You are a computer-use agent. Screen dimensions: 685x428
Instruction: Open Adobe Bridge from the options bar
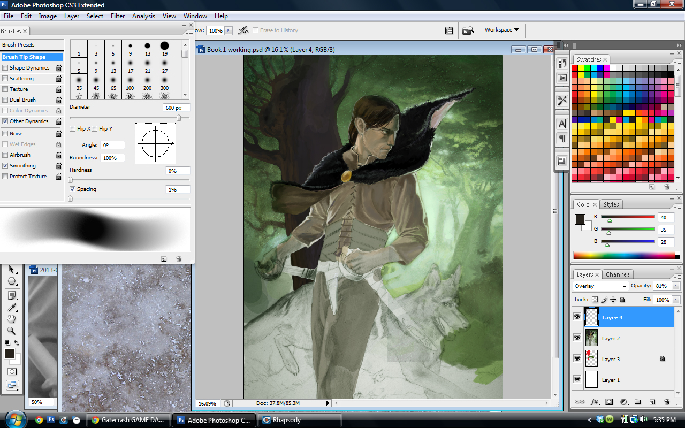(468, 30)
